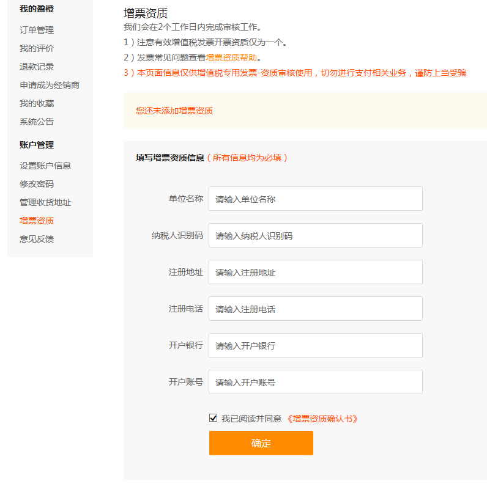The image size is (487, 484).
Task: Open 我的收藏 in sidebar
Action: 37,103
